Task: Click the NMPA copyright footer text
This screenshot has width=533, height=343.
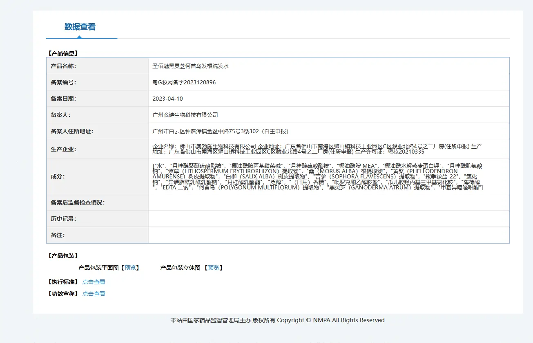Action: coord(277,320)
